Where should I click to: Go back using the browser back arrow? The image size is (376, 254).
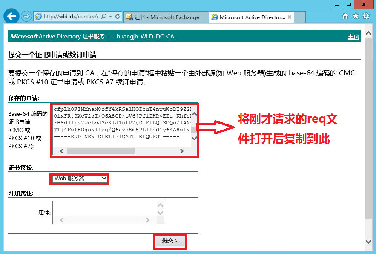pos(11,16)
